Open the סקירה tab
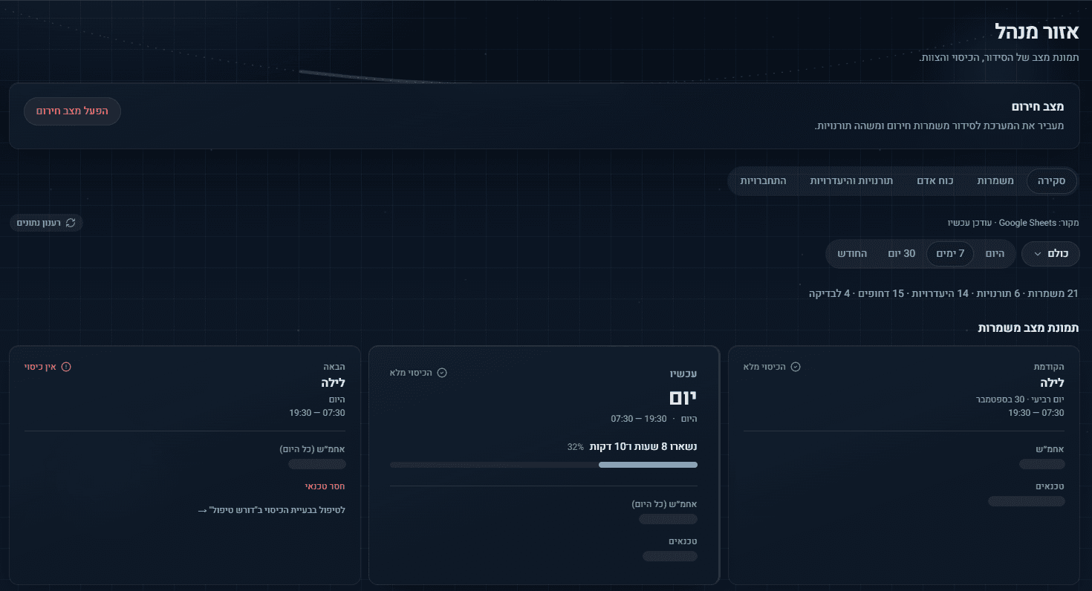Viewport: 1092px width, 591px height. point(1052,181)
